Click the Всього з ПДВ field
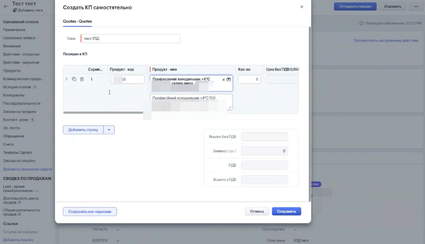This screenshot has width=425, height=244. (x=264, y=180)
